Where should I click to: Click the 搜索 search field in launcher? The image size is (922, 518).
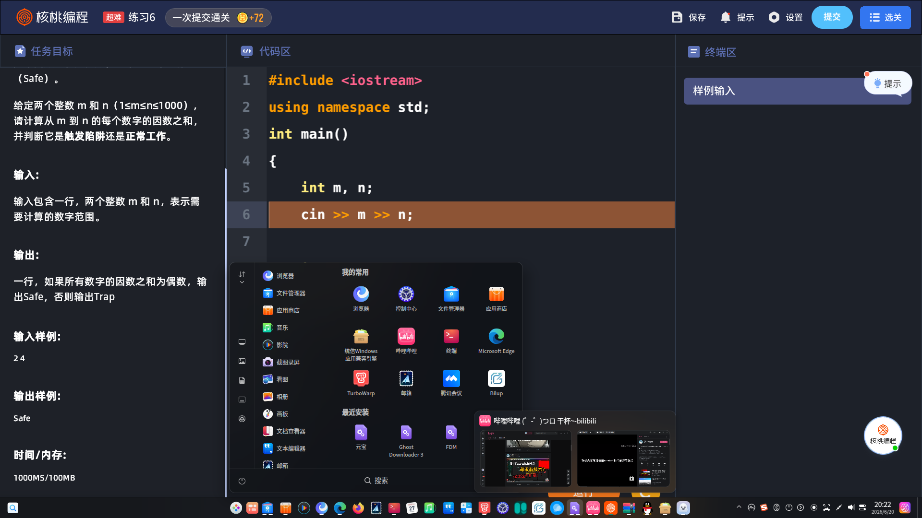coord(376,481)
